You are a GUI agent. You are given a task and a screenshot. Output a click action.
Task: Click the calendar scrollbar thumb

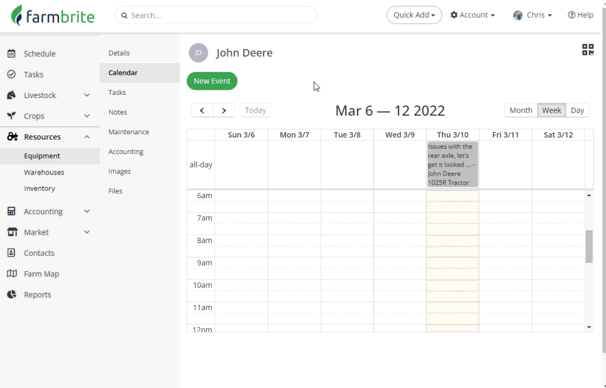point(589,247)
